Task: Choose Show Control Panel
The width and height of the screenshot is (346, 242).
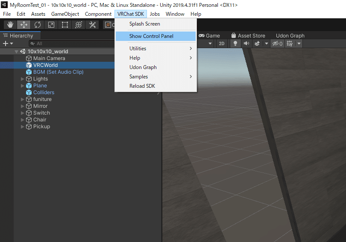Action: [x=155, y=36]
